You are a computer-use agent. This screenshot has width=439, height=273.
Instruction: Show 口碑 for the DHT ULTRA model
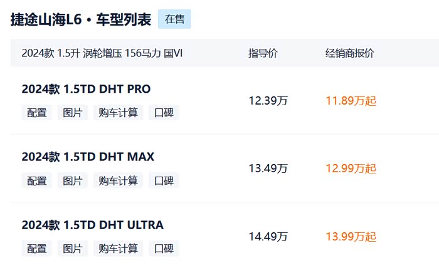coord(163,249)
